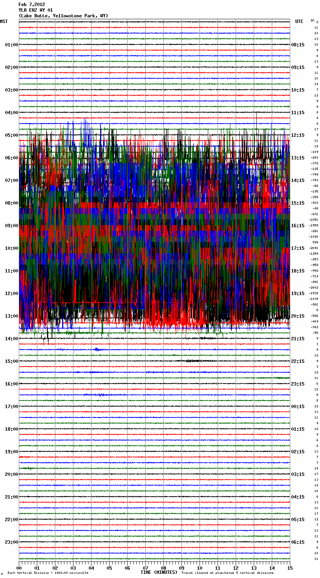Click the 11:15 UTC time label
This screenshot has height=578, width=320.
click(298, 113)
